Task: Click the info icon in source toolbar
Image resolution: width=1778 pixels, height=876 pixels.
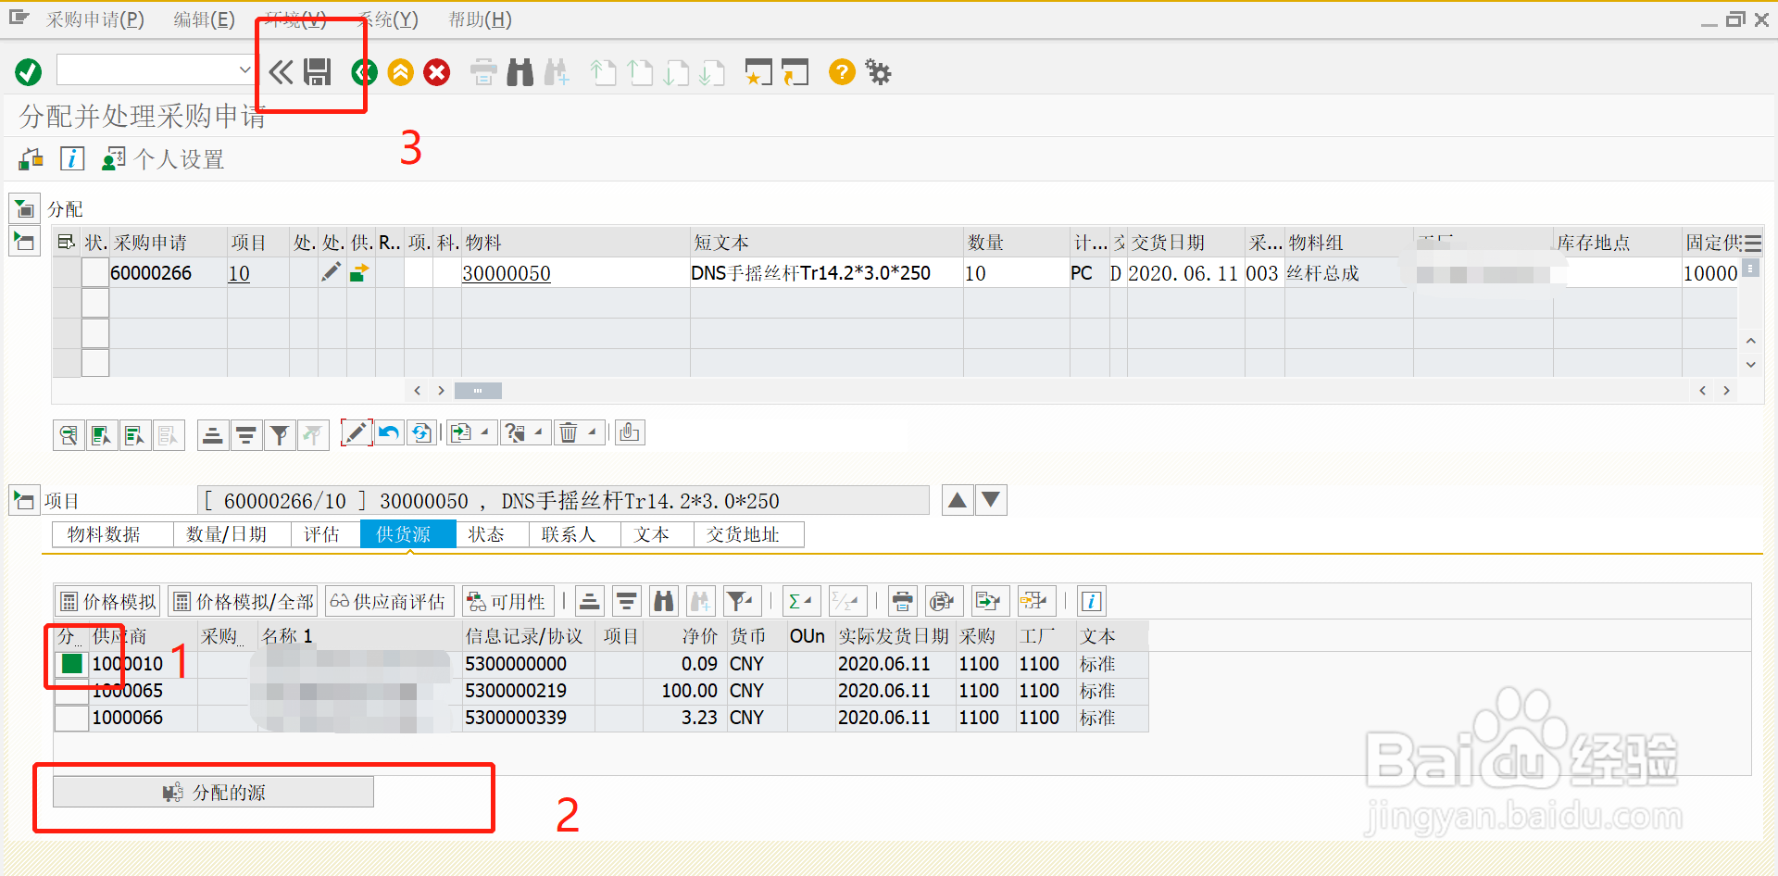Action: [1091, 602]
